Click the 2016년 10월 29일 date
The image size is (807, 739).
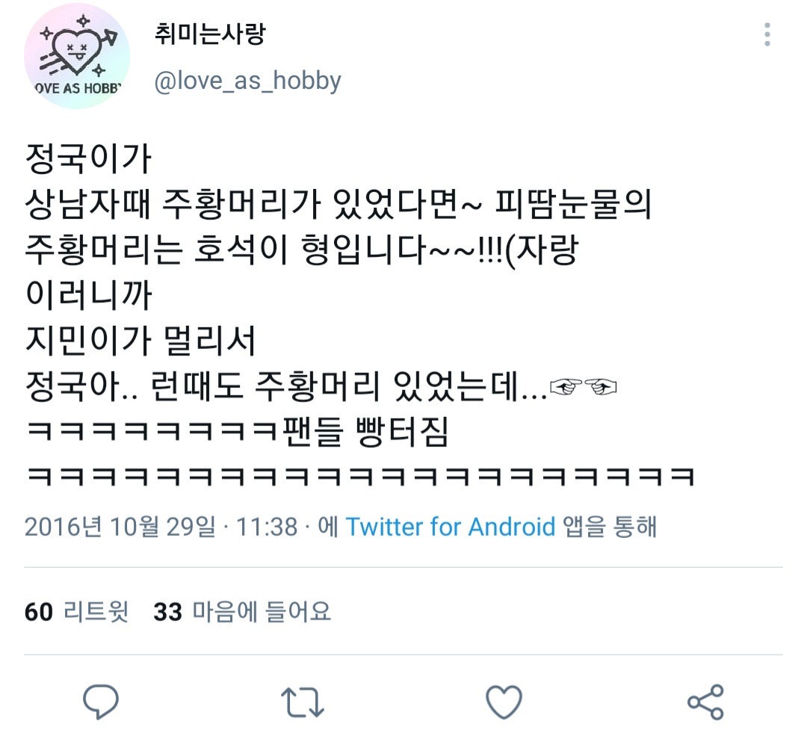120,527
